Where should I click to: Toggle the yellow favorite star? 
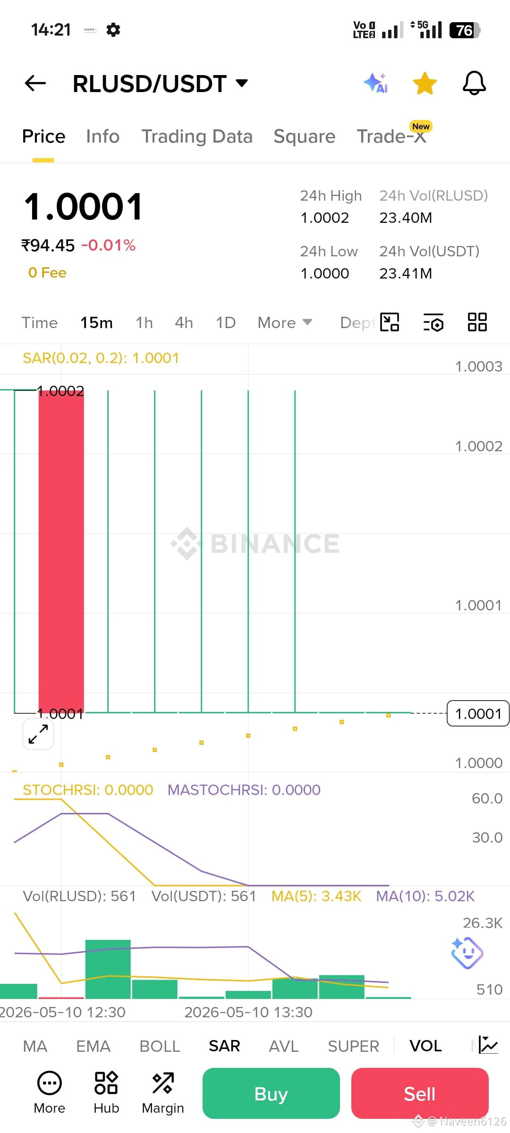tap(425, 84)
